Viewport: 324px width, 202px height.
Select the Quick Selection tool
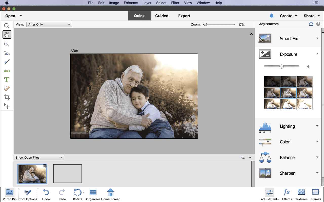pos(7,44)
